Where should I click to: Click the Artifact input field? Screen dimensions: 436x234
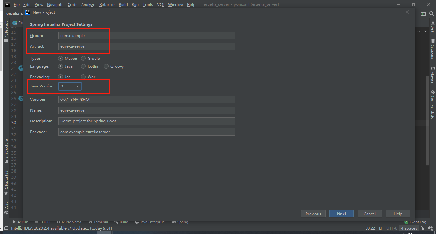(147, 46)
